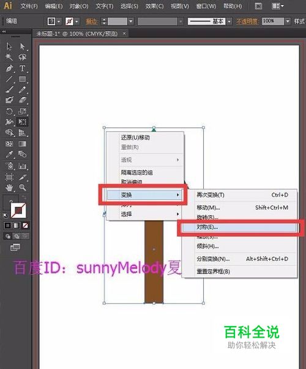Select the Column Graph tool
This screenshot has width=306, height=369.
pyautogui.click(x=22, y=166)
